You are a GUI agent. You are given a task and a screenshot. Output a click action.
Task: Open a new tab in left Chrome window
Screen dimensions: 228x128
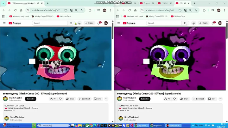[47, 3]
